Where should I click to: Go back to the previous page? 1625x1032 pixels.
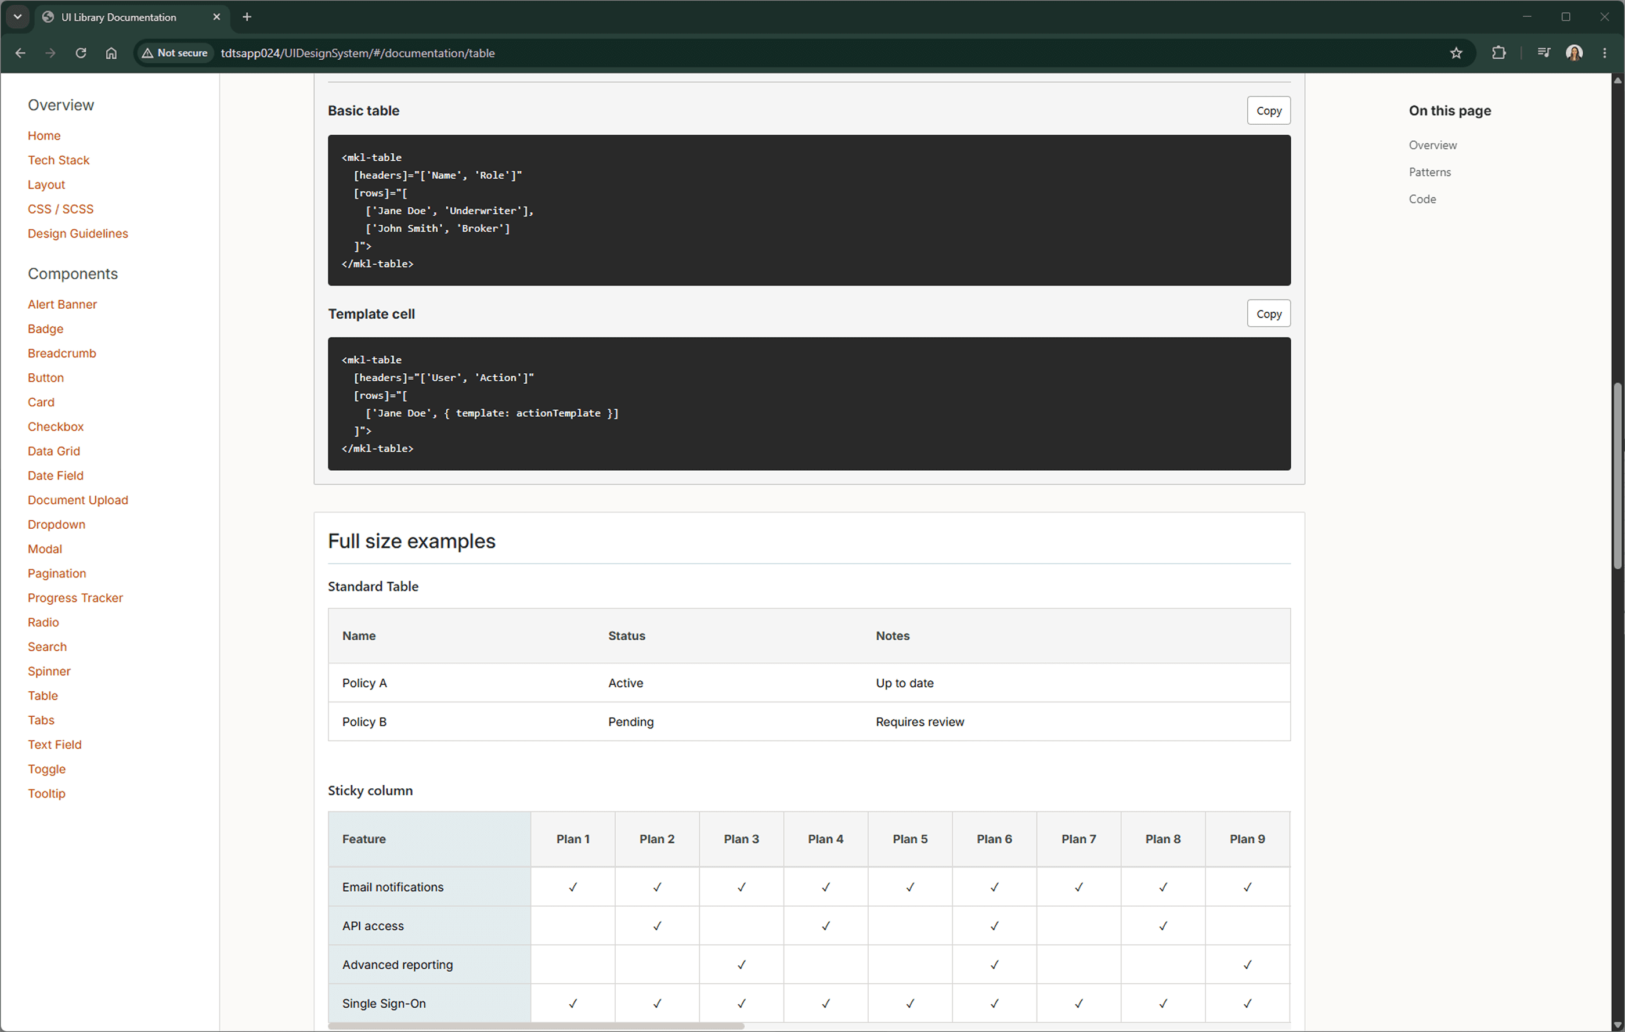(x=20, y=53)
